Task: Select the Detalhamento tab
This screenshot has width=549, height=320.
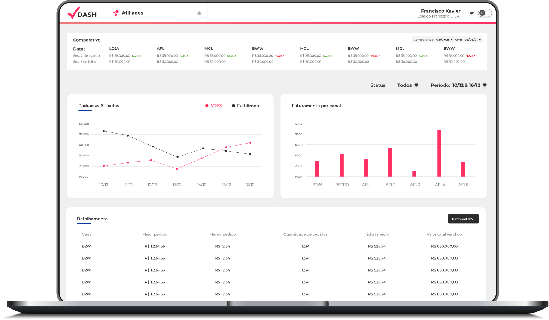Action: pyautogui.click(x=92, y=219)
